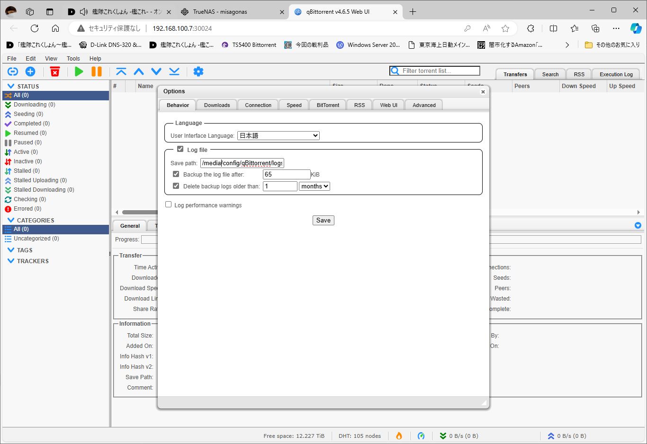Viewport: 647px width, 444px height.
Task: Expand the TAGS section
Action: pyautogui.click(x=11, y=250)
